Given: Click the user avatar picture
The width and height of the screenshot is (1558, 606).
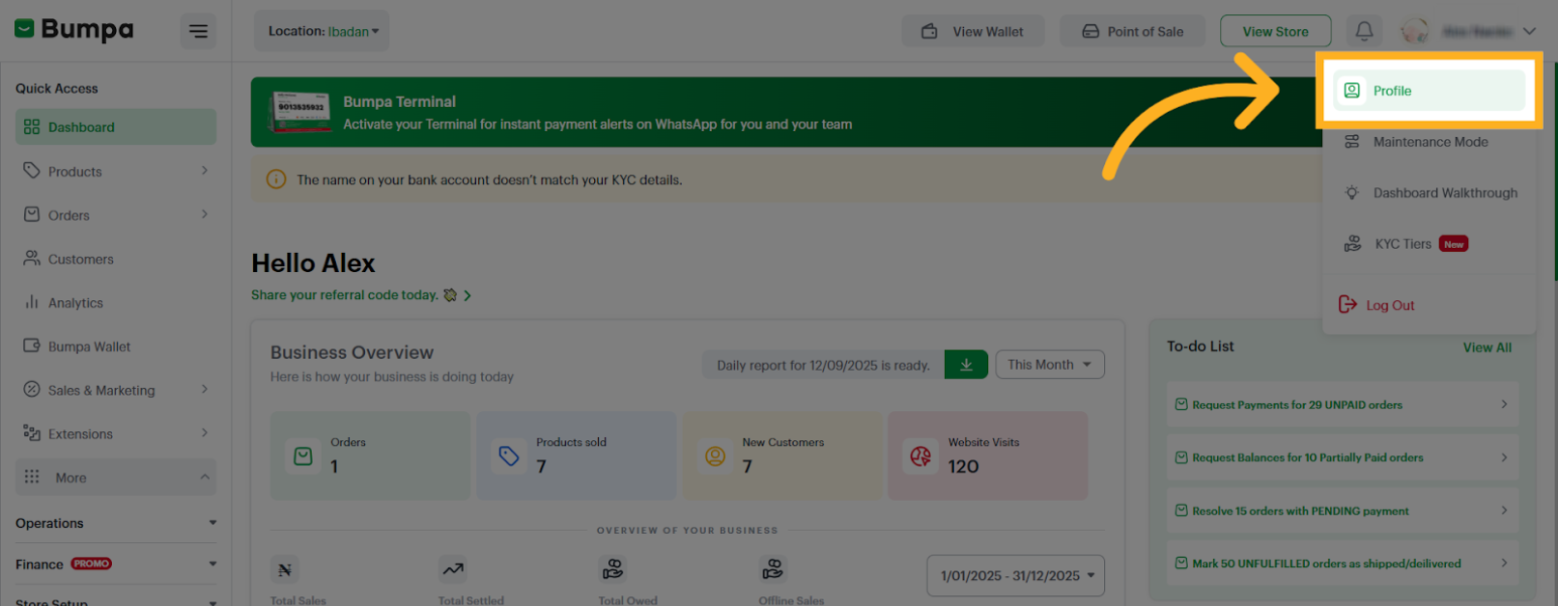Looking at the screenshot, I should (1415, 31).
